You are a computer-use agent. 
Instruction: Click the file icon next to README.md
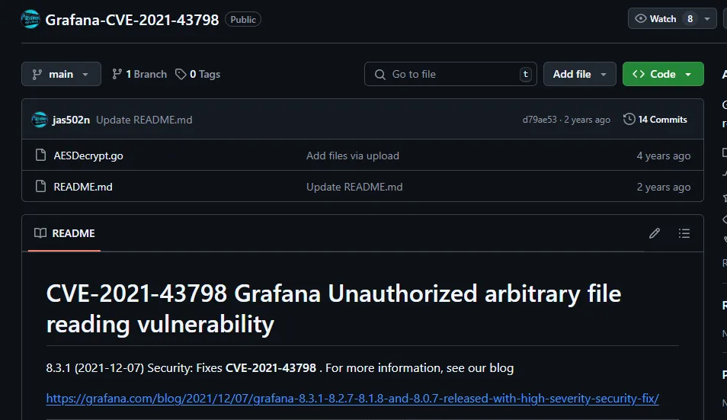[x=40, y=187]
